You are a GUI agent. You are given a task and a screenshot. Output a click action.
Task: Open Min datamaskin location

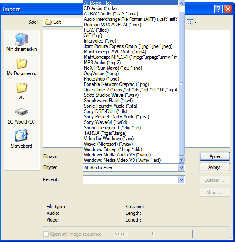point(22,42)
